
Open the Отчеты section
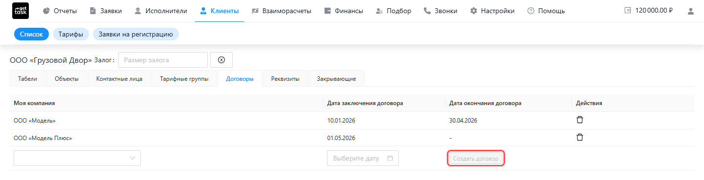point(60,11)
